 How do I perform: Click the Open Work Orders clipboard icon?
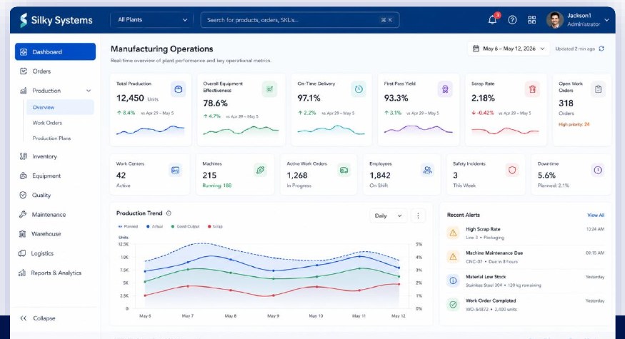pyautogui.click(x=599, y=89)
